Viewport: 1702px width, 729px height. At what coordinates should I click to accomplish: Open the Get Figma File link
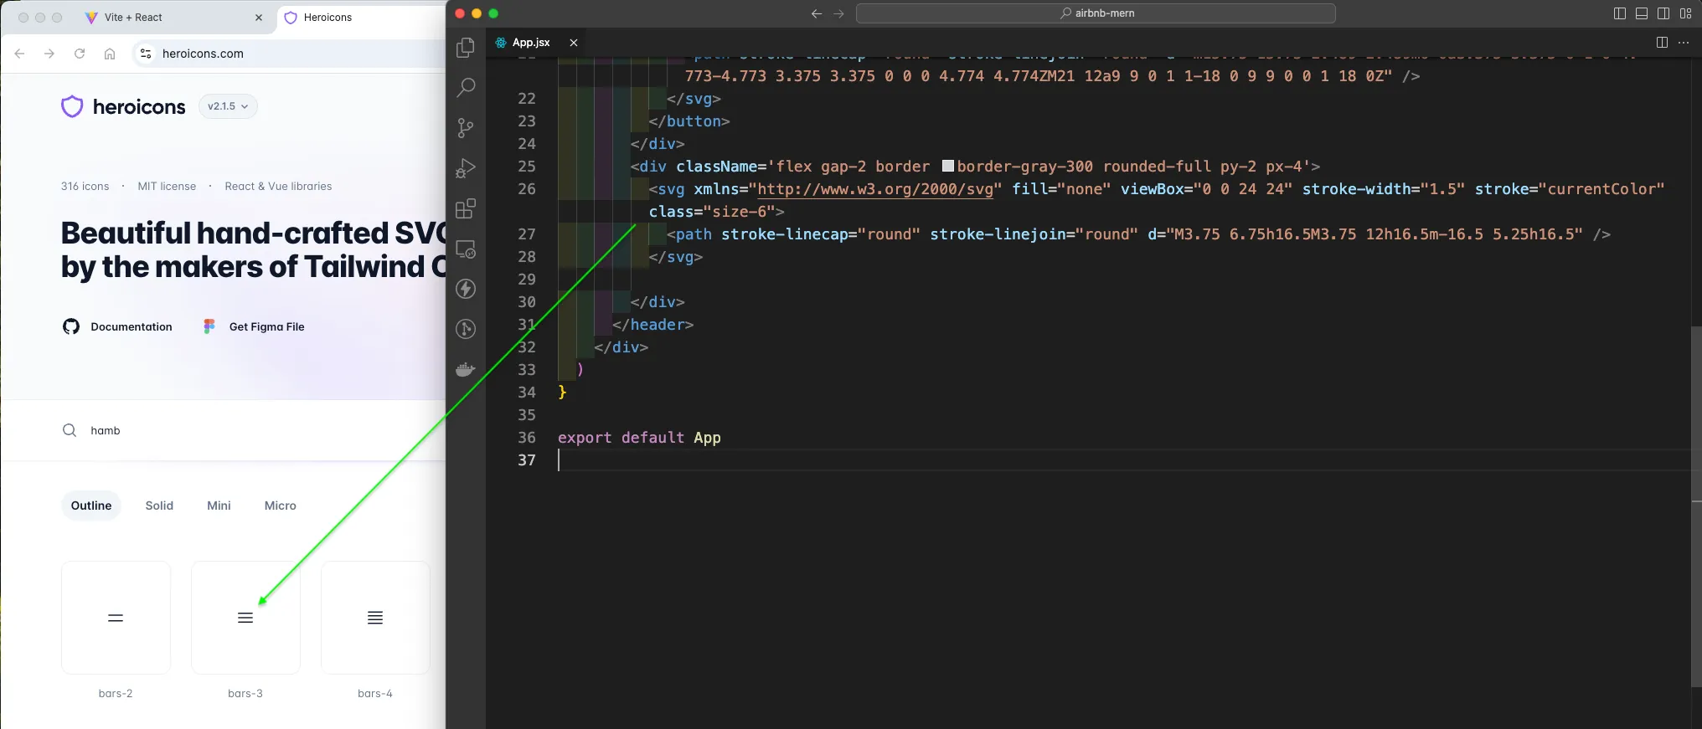coord(266,326)
